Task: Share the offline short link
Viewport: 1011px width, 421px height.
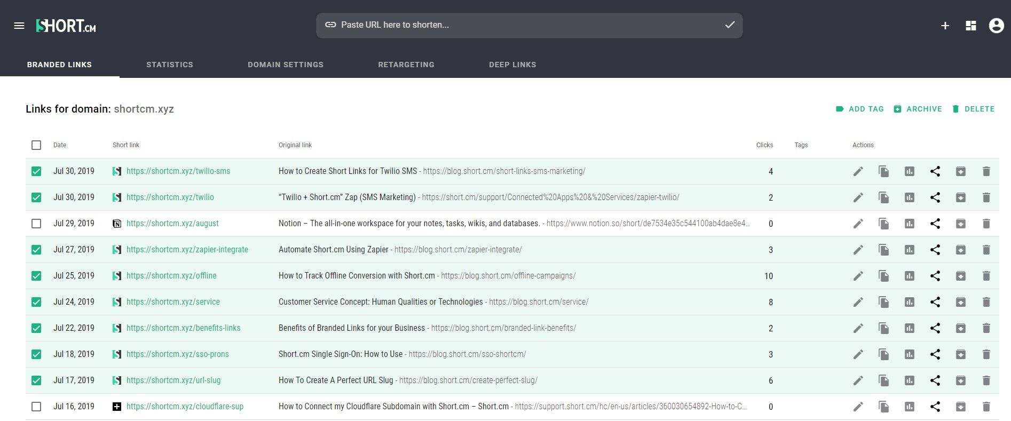Action: (x=935, y=276)
